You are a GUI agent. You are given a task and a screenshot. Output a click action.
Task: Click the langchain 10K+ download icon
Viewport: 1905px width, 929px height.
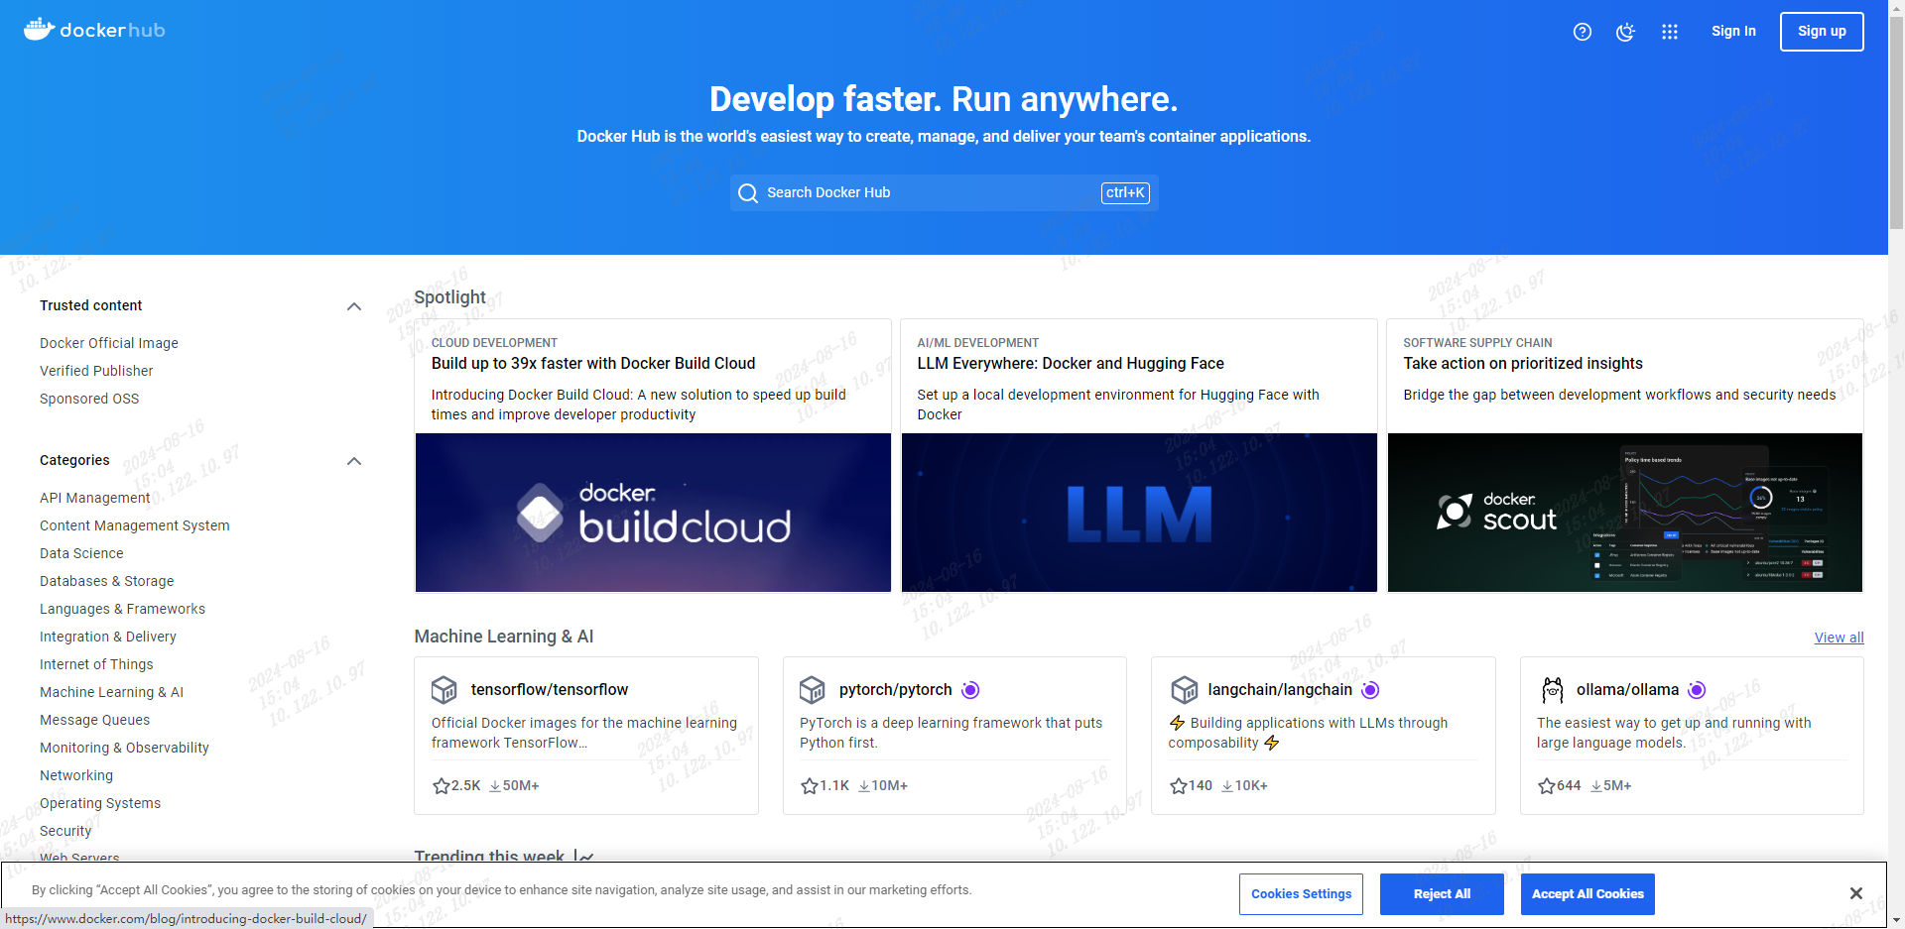pos(1227,786)
